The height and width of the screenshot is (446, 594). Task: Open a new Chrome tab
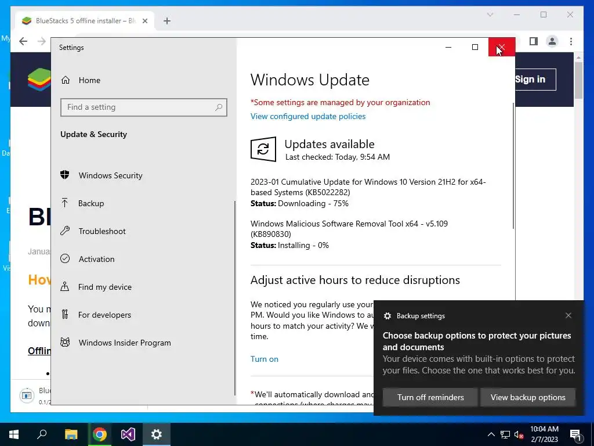[167, 21]
